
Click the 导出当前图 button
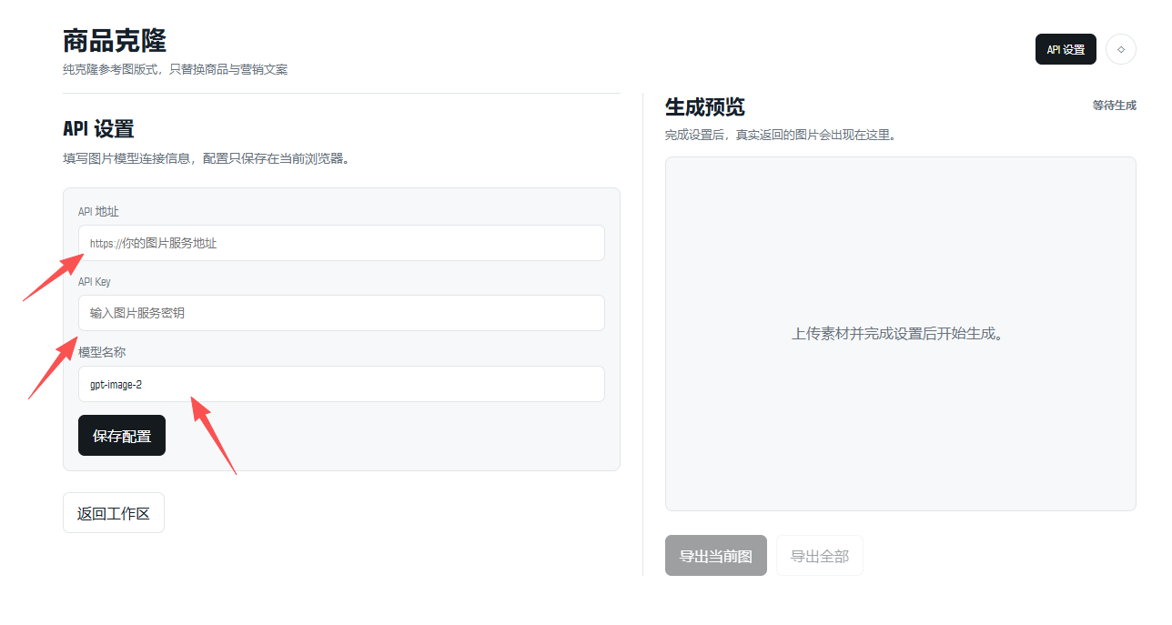(x=716, y=556)
